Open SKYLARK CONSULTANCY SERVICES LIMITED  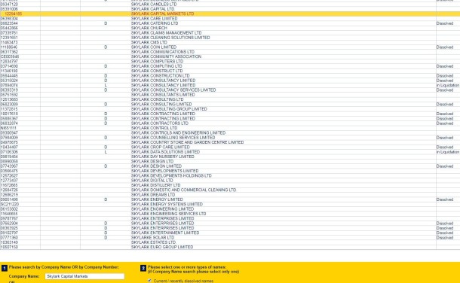173,90
